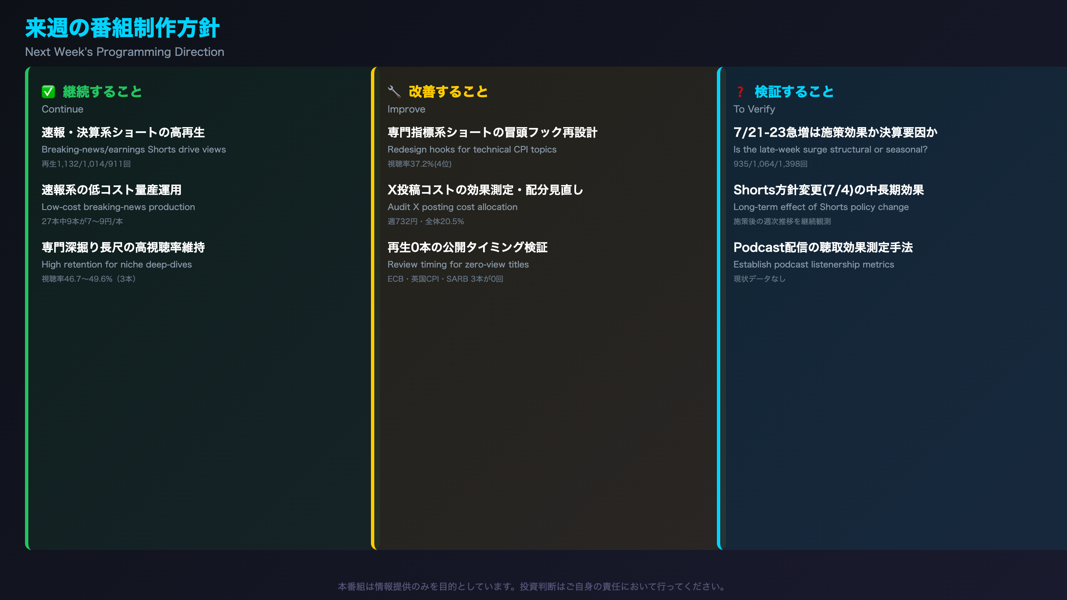Click 施策後の週次推移を継続観測 note

coord(782,221)
